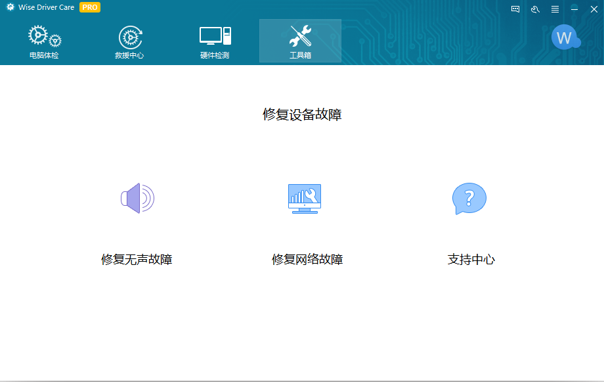Open the hamburger main menu
Screen dimensions: 604x382
555,9
